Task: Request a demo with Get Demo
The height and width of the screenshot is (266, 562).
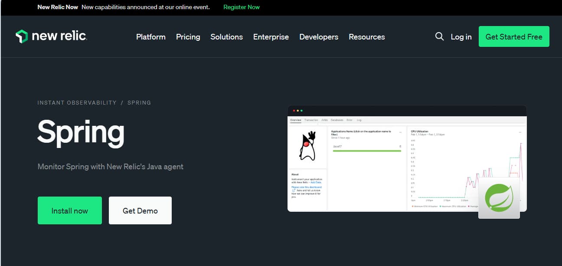Action: pos(140,210)
